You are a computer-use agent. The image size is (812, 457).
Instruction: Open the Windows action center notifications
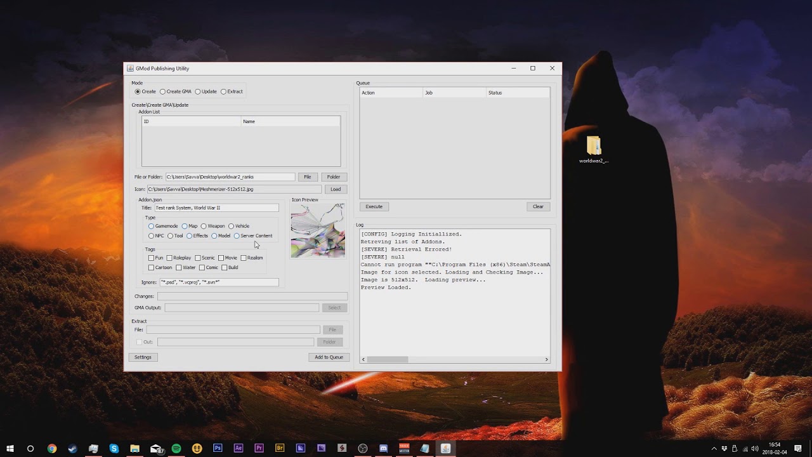point(798,448)
